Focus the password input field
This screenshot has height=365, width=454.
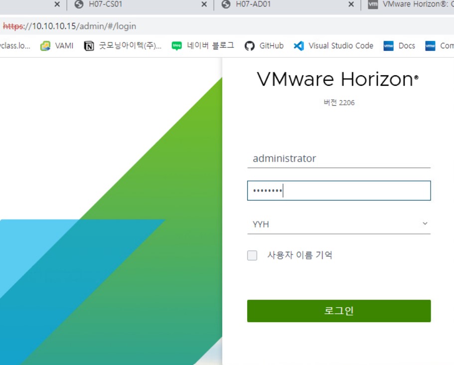pyautogui.click(x=339, y=190)
